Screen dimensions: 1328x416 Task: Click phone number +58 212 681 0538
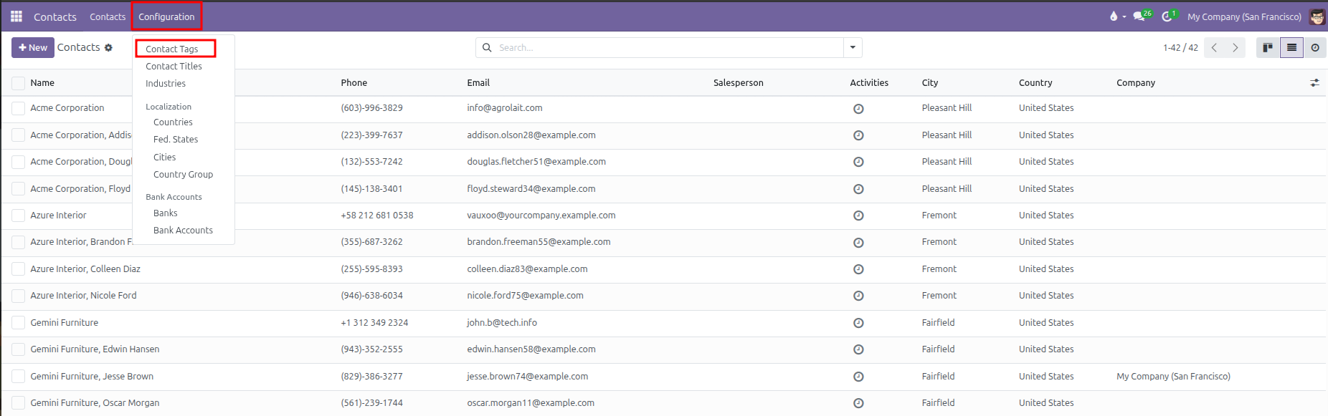(377, 216)
